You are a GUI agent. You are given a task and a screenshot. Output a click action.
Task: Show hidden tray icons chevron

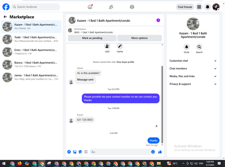pyautogui.click(x=183, y=163)
